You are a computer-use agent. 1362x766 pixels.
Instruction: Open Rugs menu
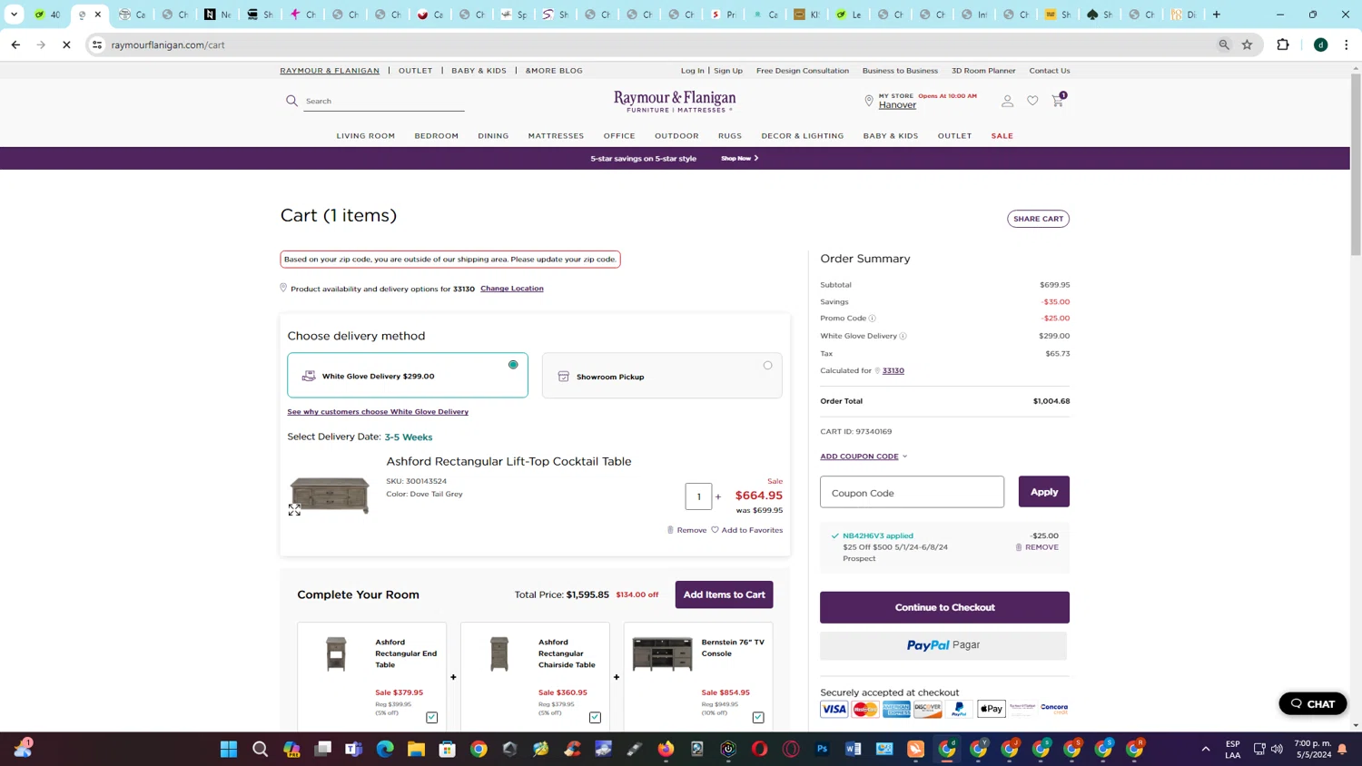[730, 136]
